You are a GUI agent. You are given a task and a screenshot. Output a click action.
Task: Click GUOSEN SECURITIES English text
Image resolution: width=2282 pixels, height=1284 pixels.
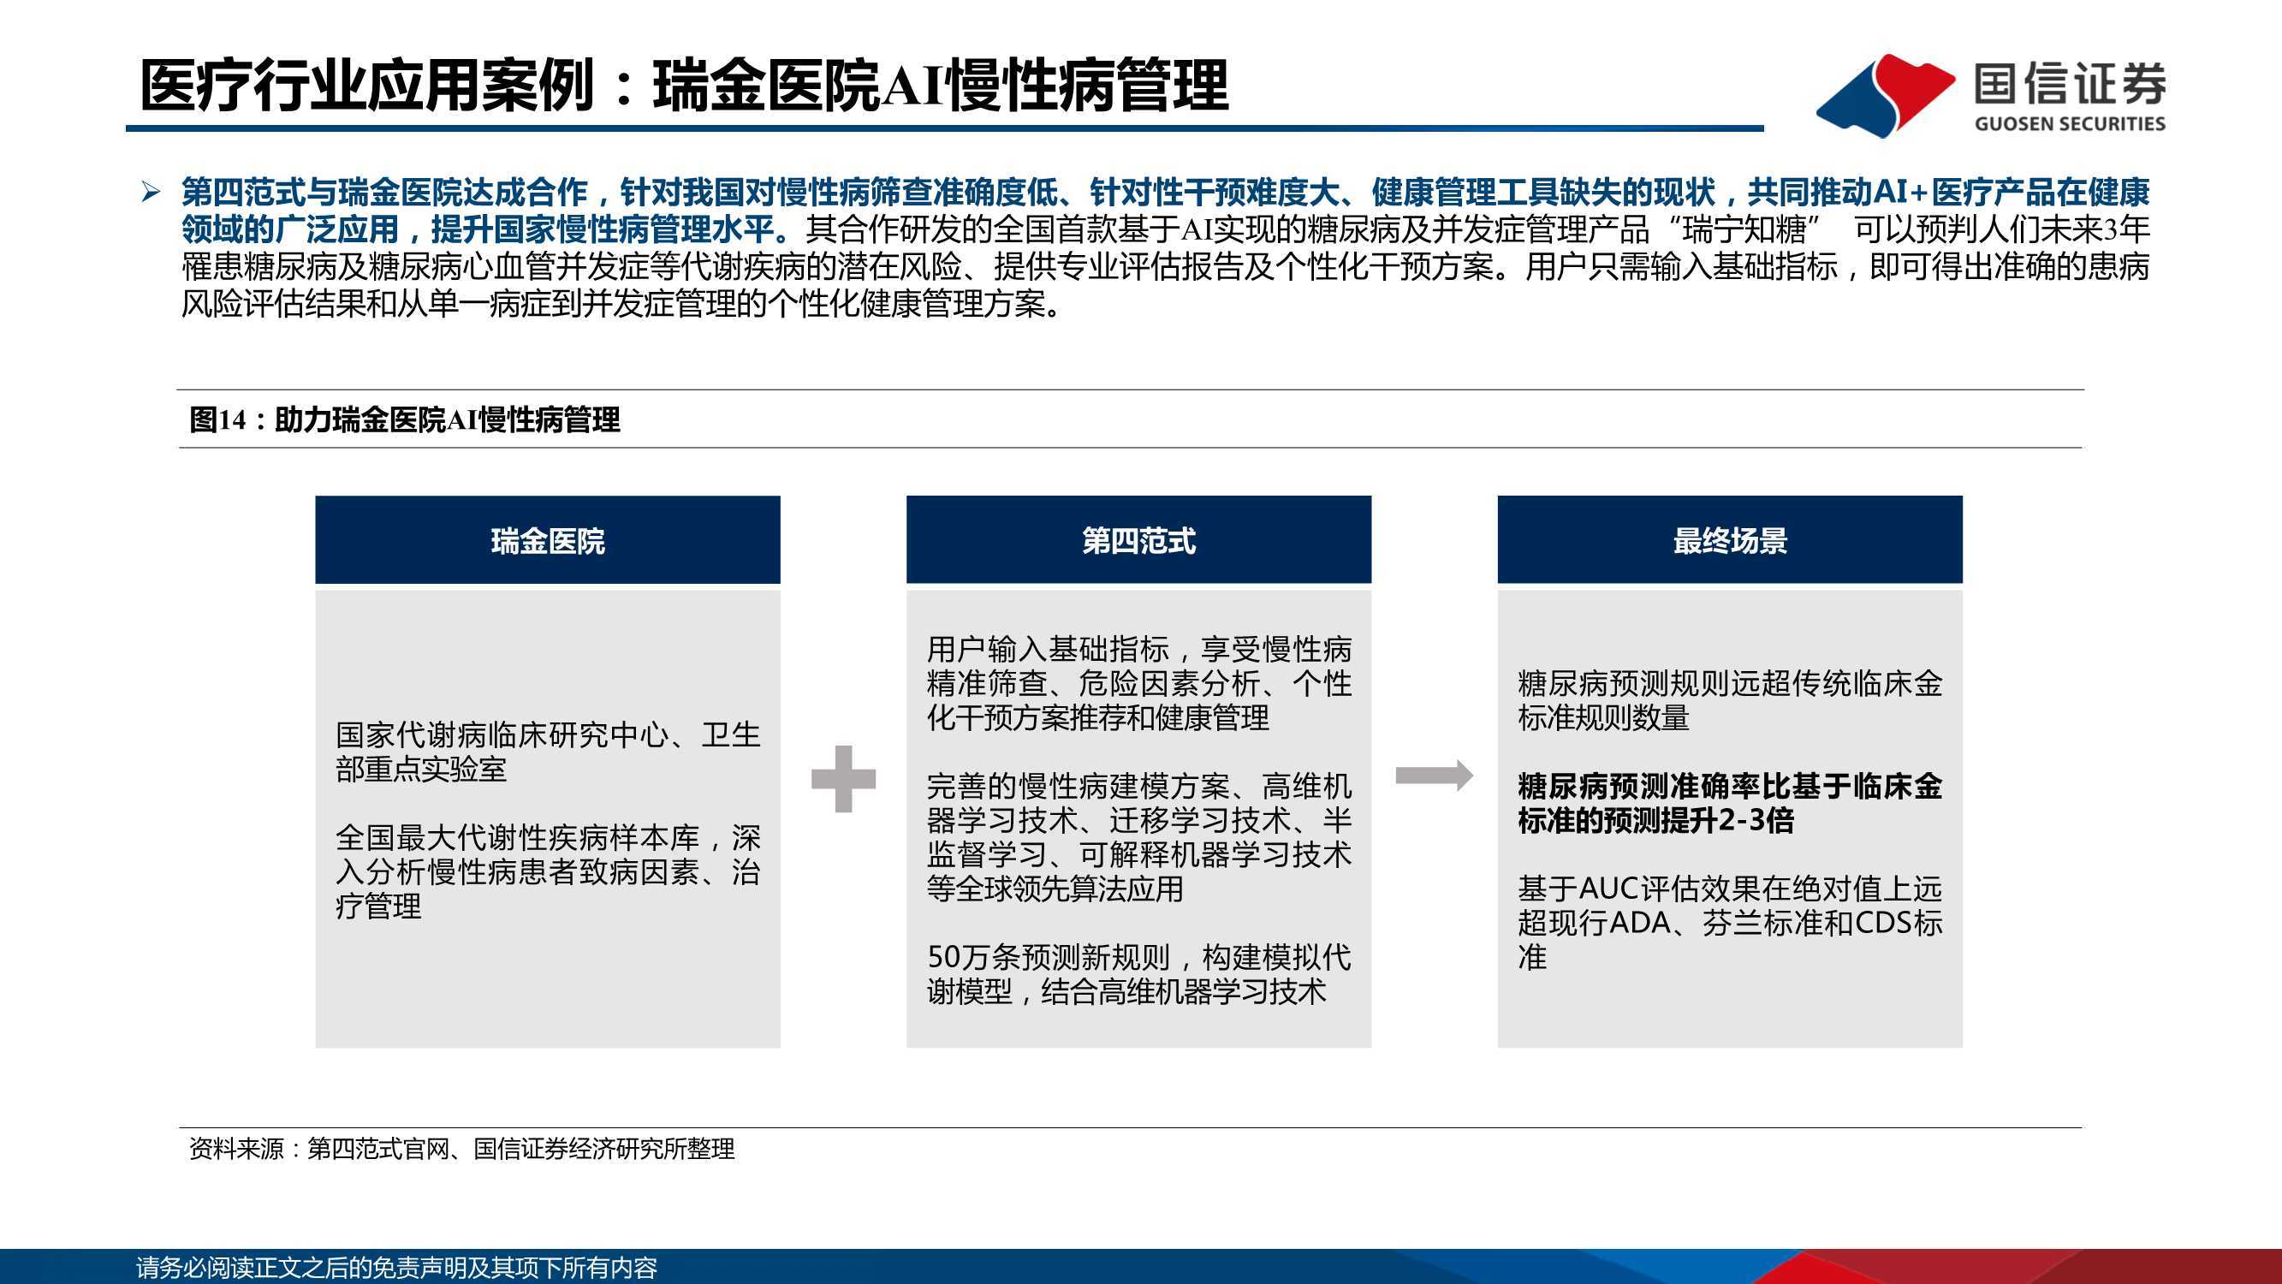coord(2070,124)
